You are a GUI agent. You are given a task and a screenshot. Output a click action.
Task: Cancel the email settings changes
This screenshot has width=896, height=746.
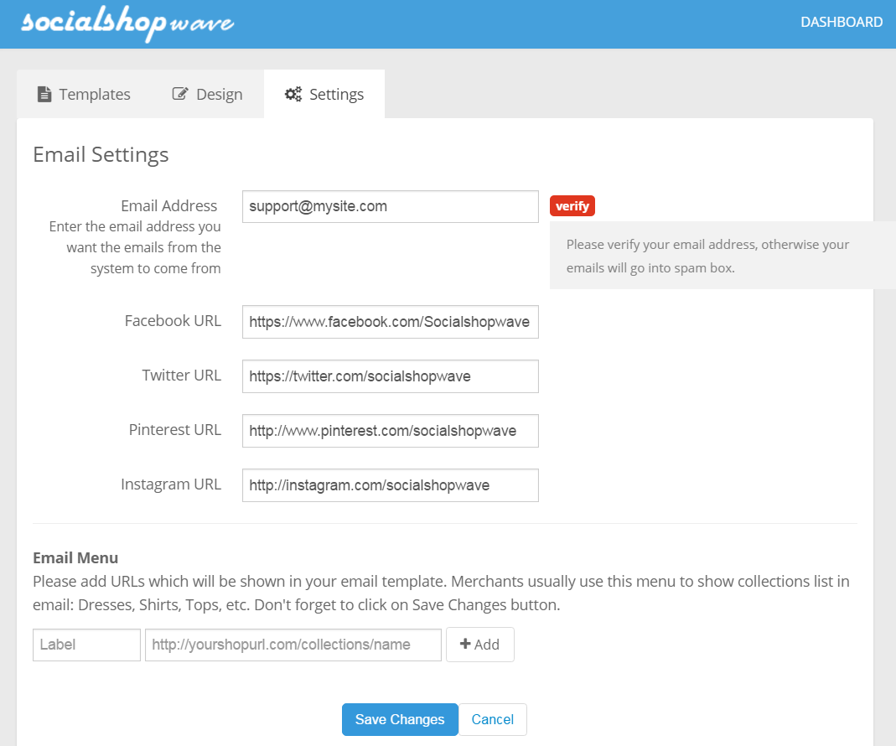[493, 719]
